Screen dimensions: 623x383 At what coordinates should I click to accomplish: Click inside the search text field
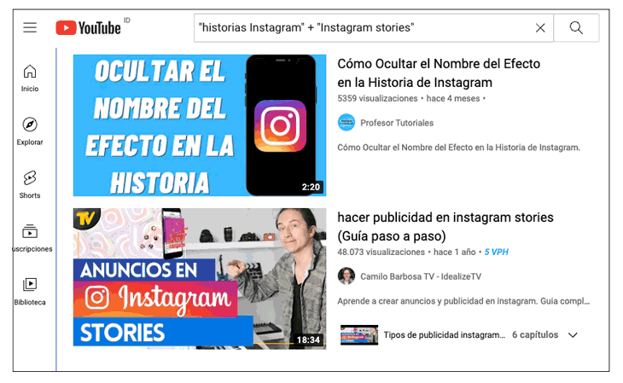365,28
